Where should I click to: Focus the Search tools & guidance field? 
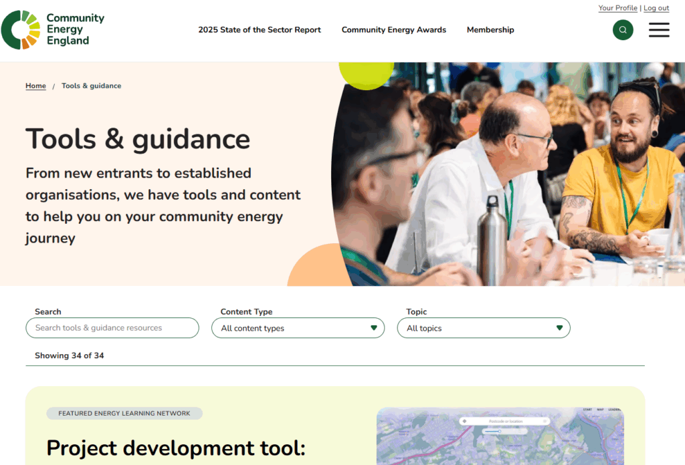click(112, 328)
